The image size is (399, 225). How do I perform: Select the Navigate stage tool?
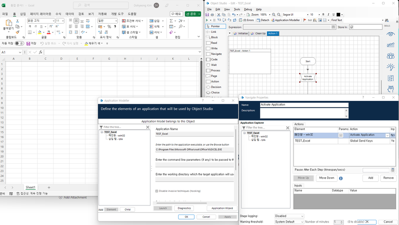(216, 54)
